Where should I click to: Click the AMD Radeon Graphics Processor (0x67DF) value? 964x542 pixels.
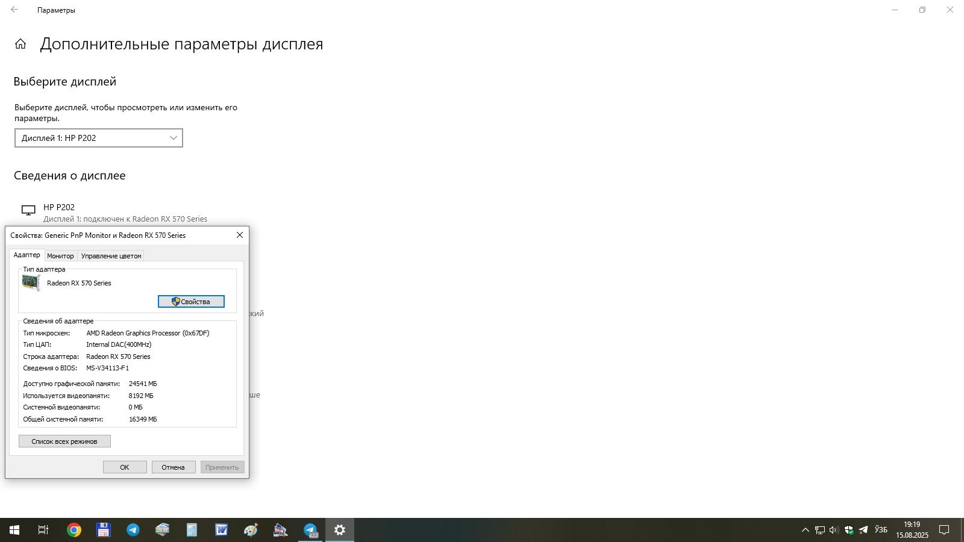148,333
